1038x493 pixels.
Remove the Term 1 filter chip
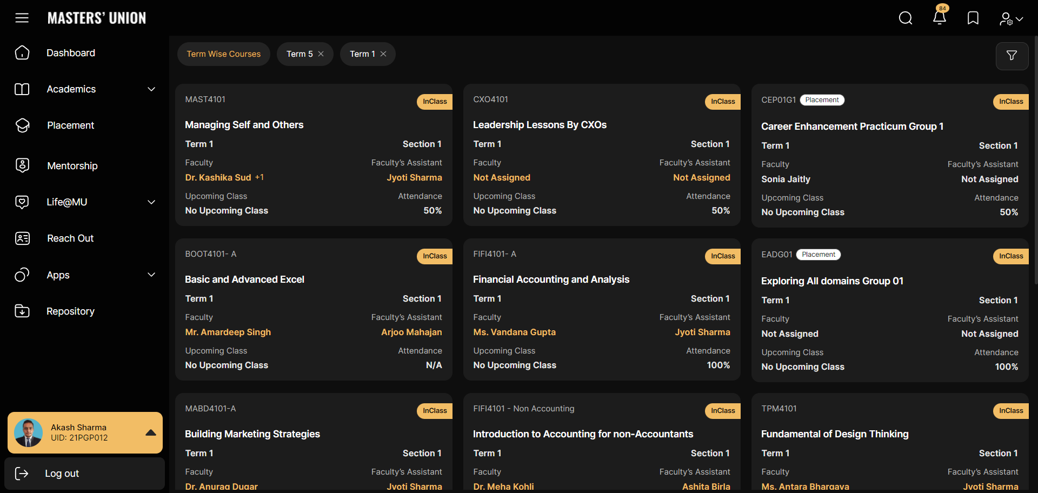(x=383, y=54)
